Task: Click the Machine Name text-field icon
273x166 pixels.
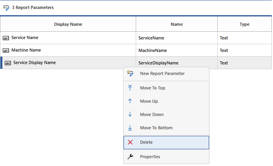Action: [x=6, y=51]
